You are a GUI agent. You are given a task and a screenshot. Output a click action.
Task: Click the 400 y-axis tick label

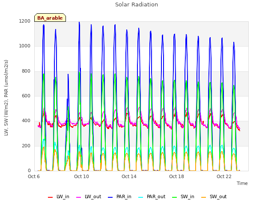(26, 121)
